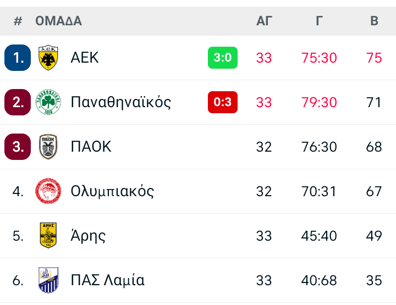Open the Ολυμπιακός team page
The height and width of the screenshot is (305, 396).
pyautogui.click(x=112, y=191)
